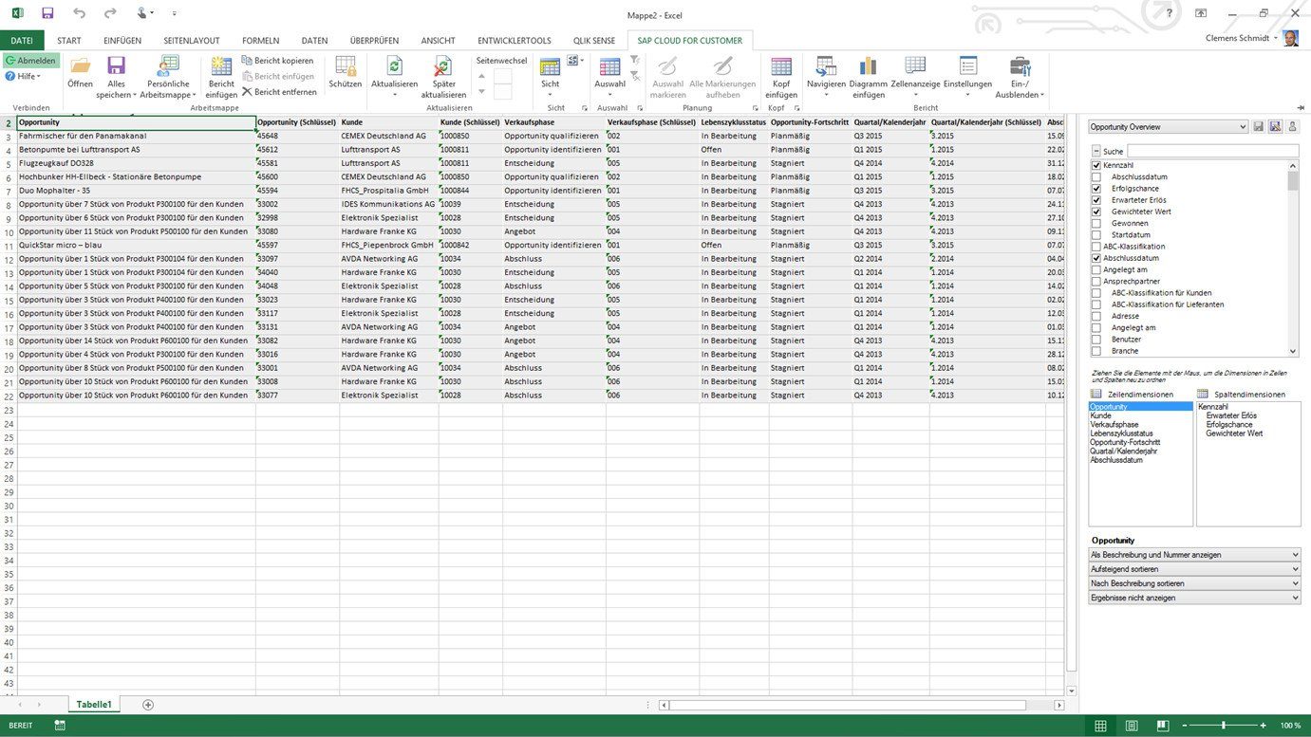Click the Suche input field

[1212, 151]
